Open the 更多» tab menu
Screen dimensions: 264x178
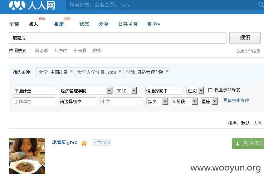pos(153,24)
